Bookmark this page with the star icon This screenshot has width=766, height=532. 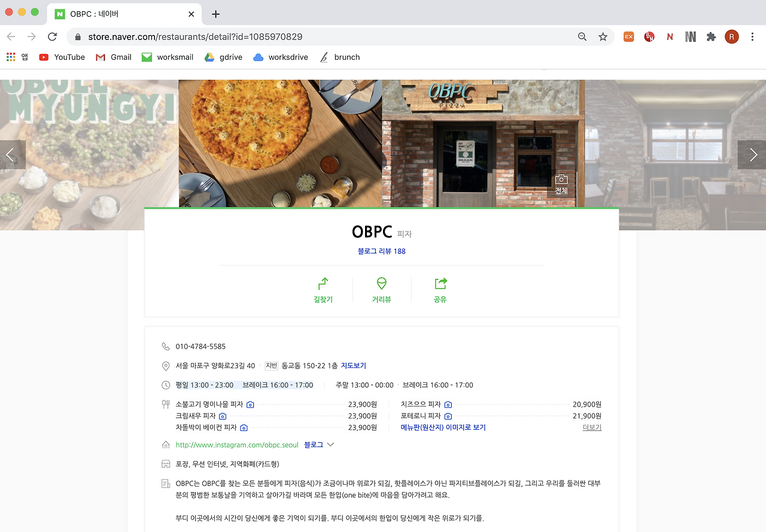click(x=603, y=36)
